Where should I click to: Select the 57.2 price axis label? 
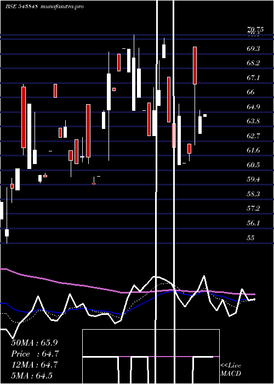pyautogui.click(x=253, y=208)
